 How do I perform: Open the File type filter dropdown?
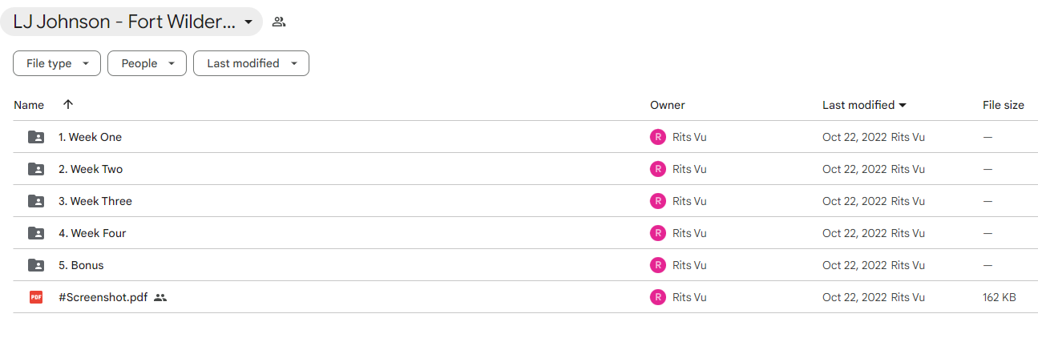[57, 63]
